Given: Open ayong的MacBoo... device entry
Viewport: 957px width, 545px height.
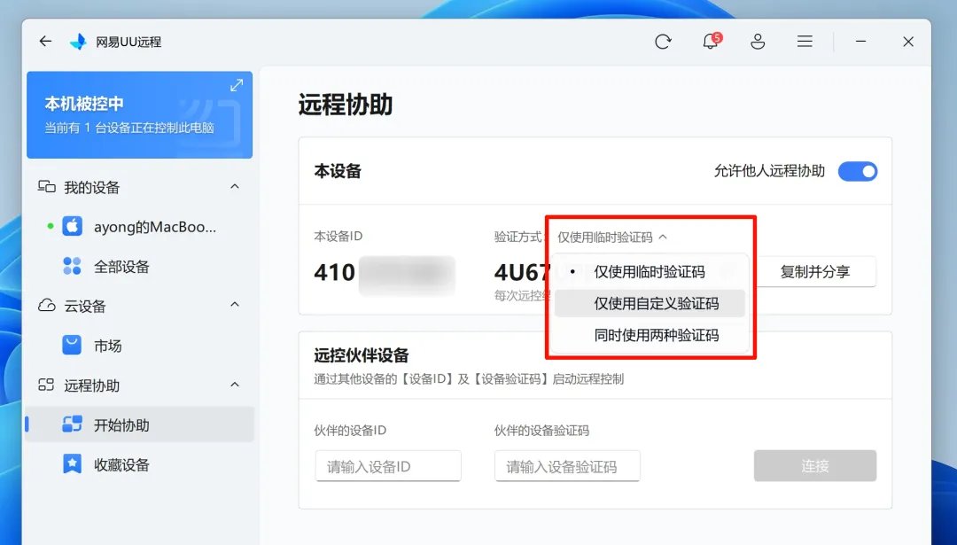Looking at the screenshot, I should point(139,227).
